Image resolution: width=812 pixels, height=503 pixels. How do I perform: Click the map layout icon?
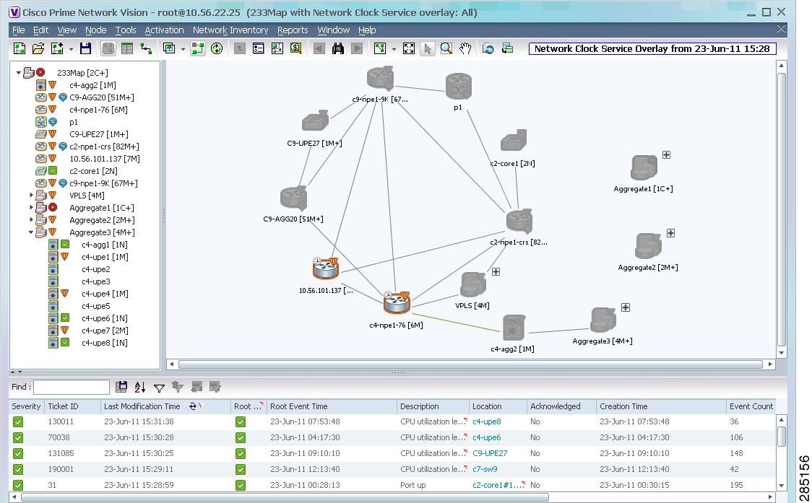click(x=379, y=48)
